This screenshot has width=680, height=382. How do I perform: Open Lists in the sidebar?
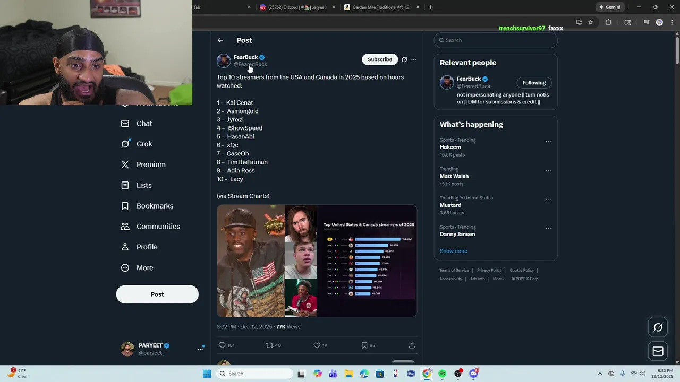137,185
